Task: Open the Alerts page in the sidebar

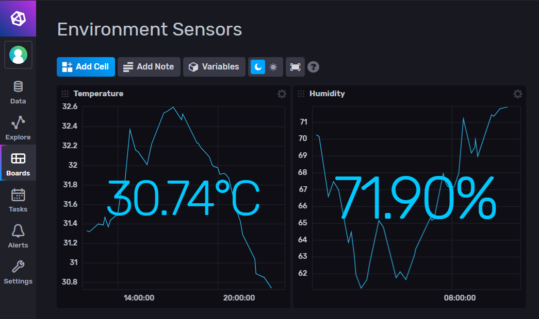Action: coord(18,236)
